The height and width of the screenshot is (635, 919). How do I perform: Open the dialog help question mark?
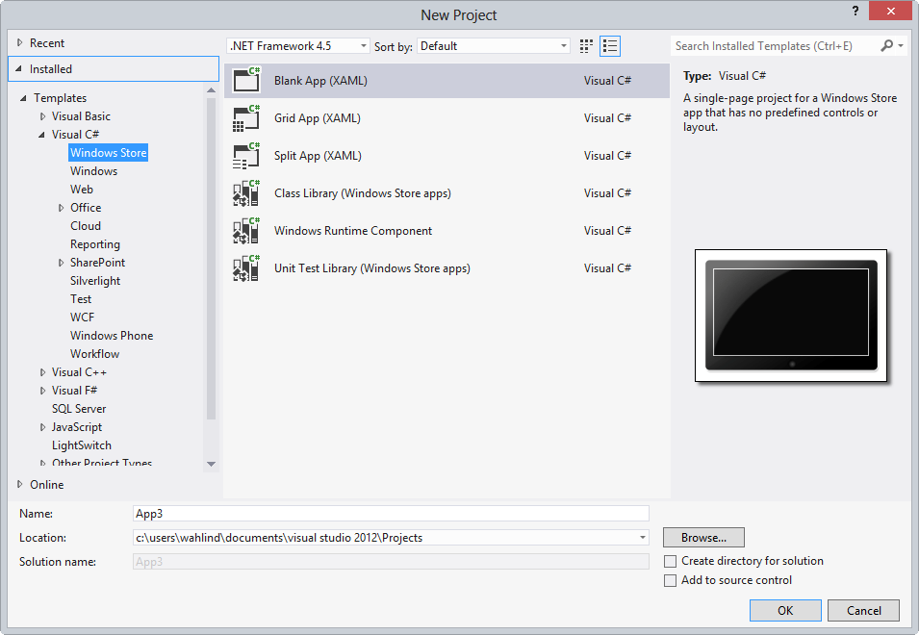(x=855, y=12)
